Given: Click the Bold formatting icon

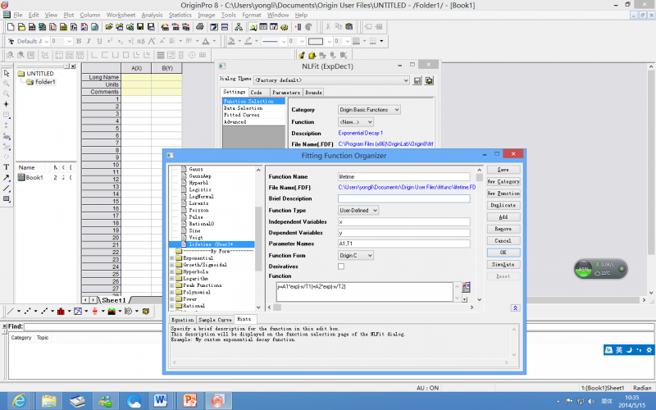Looking at the screenshot, I should [78, 41].
